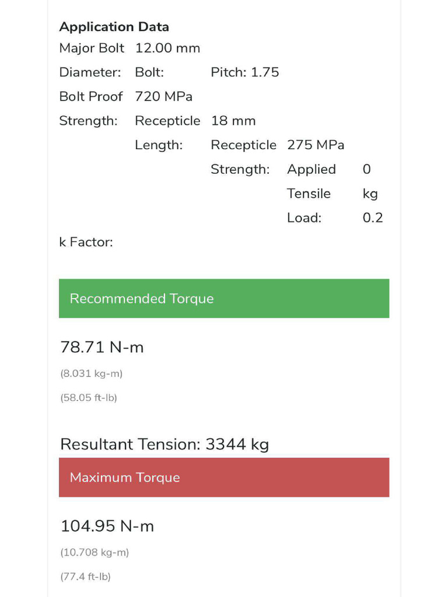Select the 275 MPa recepticle strength value
Image resolution: width=448 pixels, height=597 pixels.
pyautogui.click(x=316, y=145)
